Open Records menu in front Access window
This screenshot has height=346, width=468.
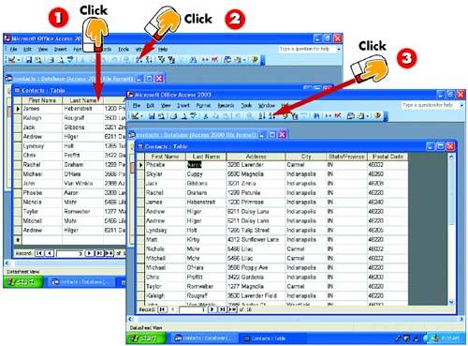click(226, 106)
